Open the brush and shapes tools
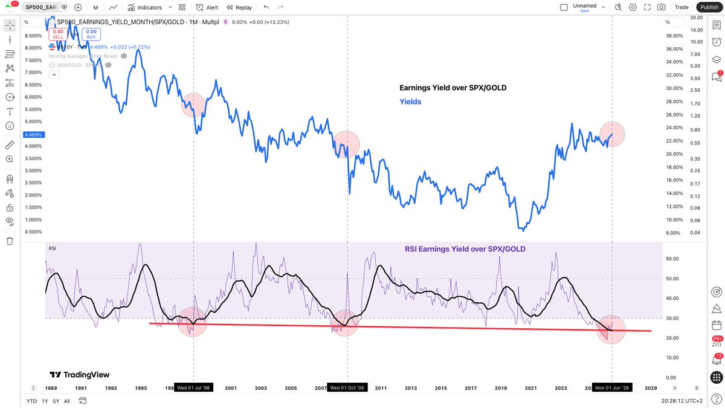 pyautogui.click(x=10, y=97)
